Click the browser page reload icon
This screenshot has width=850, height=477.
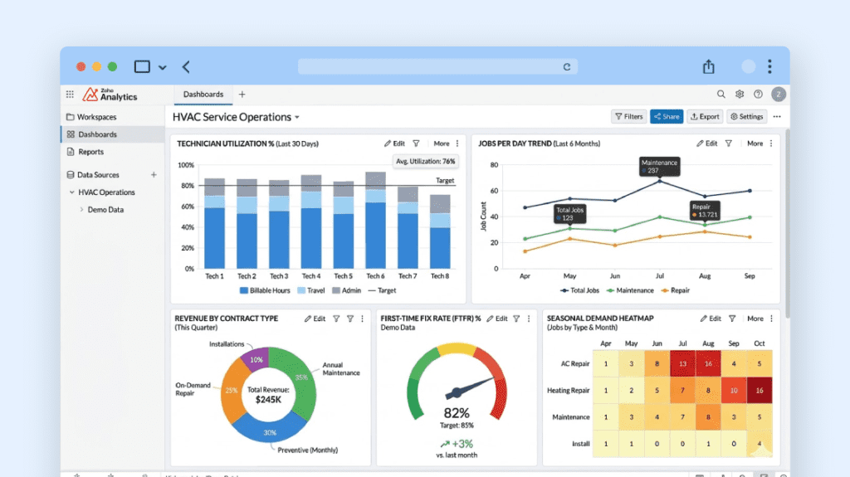click(567, 67)
